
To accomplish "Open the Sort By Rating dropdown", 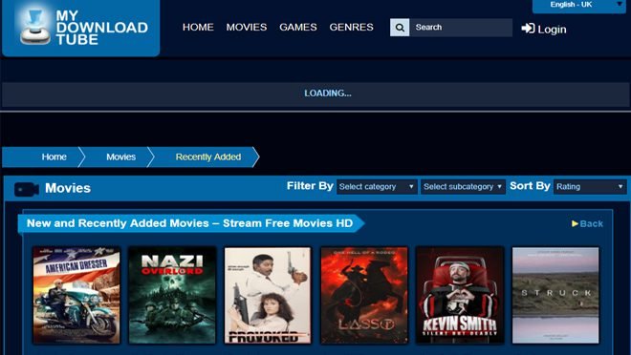I will (x=590, y=187).
